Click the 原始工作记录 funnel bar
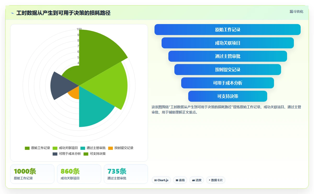314x194 pixels. coord(227,30)
